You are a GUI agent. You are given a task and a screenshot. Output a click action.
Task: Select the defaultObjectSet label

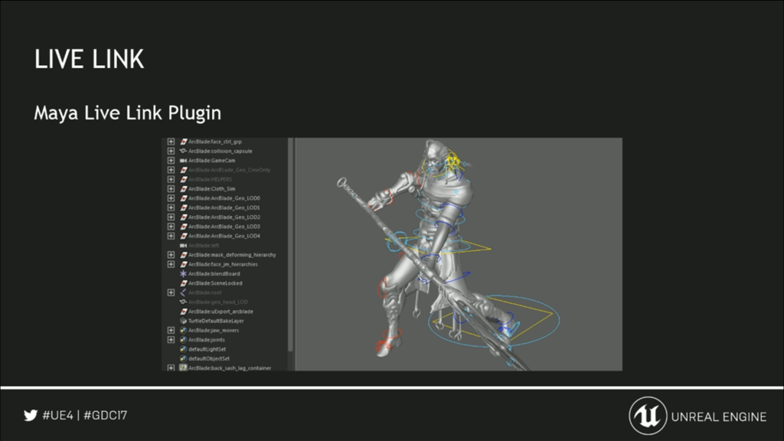tap(209, 358)
